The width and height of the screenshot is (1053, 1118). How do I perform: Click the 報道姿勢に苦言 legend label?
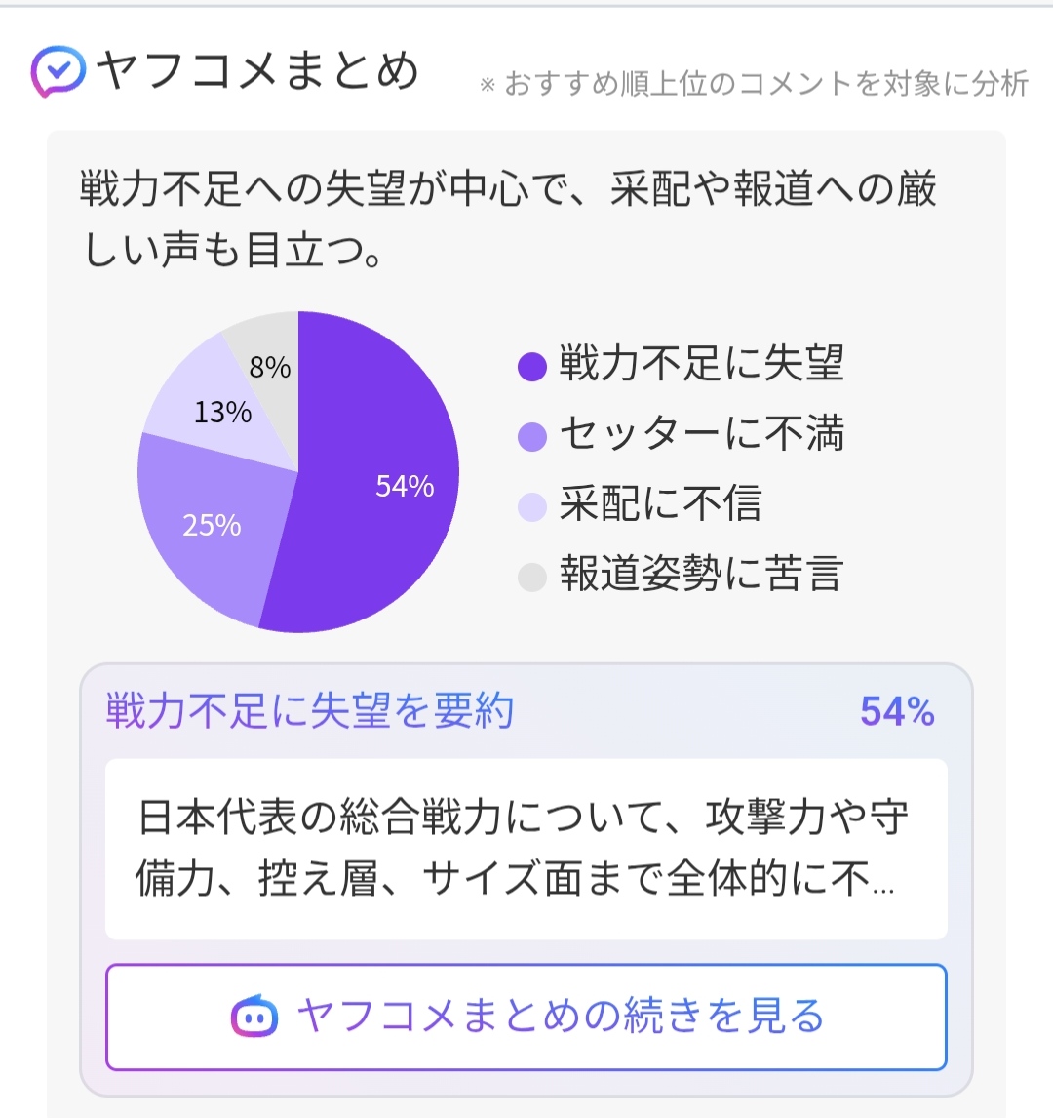pos(702,574)
